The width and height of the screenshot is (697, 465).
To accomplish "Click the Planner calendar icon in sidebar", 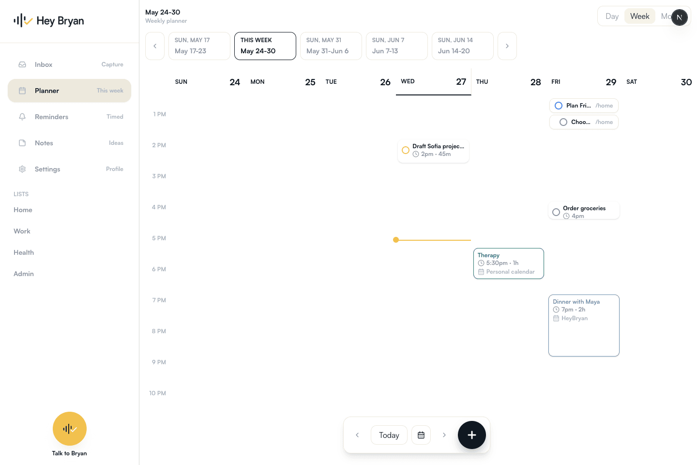I will point(22,91).
